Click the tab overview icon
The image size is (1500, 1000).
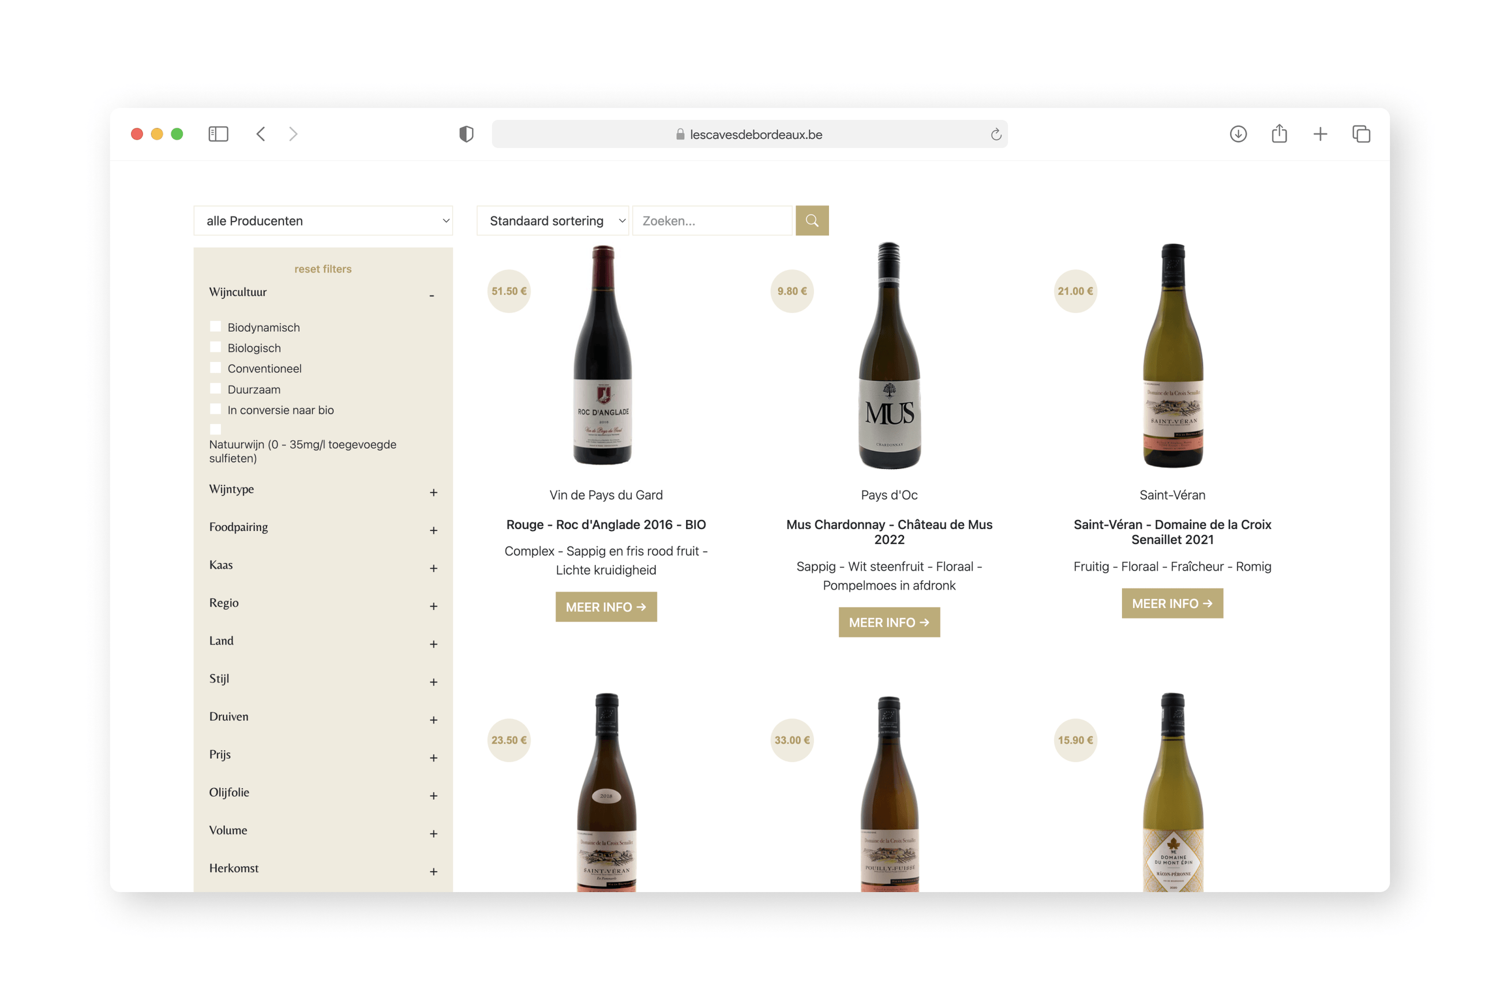[1361, 134]
